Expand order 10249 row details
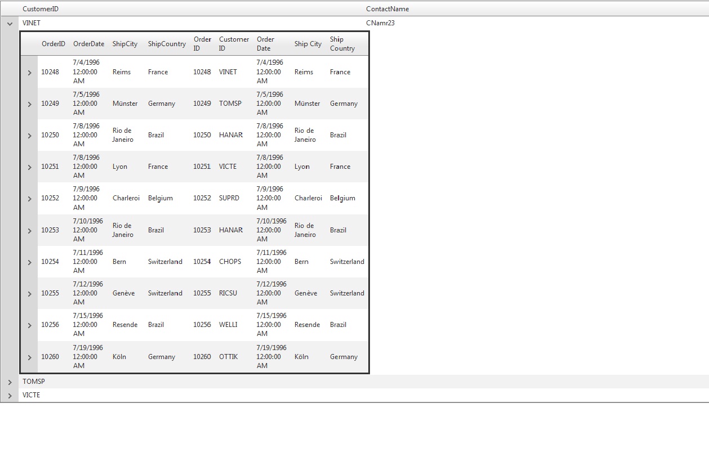 [x=29, y=104]
